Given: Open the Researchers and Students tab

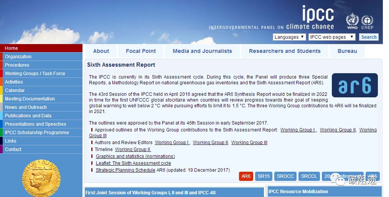Looking at the screenshot, I should click(x=285, y=51).
